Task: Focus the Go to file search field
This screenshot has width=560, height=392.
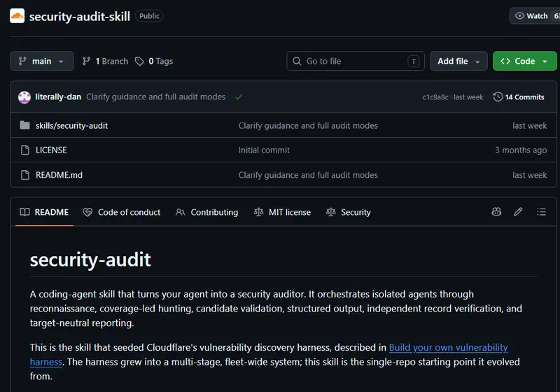Action: pyautogui.click(x=356, y=61)
